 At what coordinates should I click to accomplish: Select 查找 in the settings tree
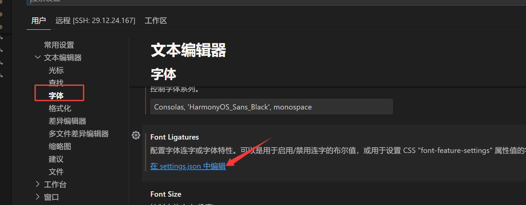56,82
